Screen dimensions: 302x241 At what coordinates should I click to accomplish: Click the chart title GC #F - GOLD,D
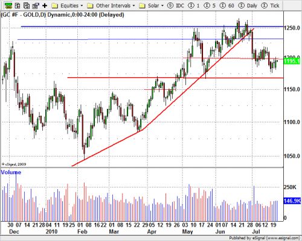pyautogui.click(x=24, y=14)
